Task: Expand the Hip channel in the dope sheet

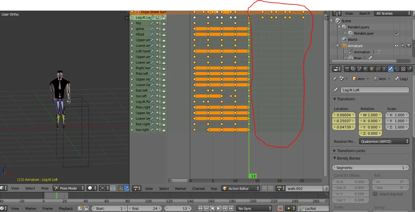Action: [132, 23]
